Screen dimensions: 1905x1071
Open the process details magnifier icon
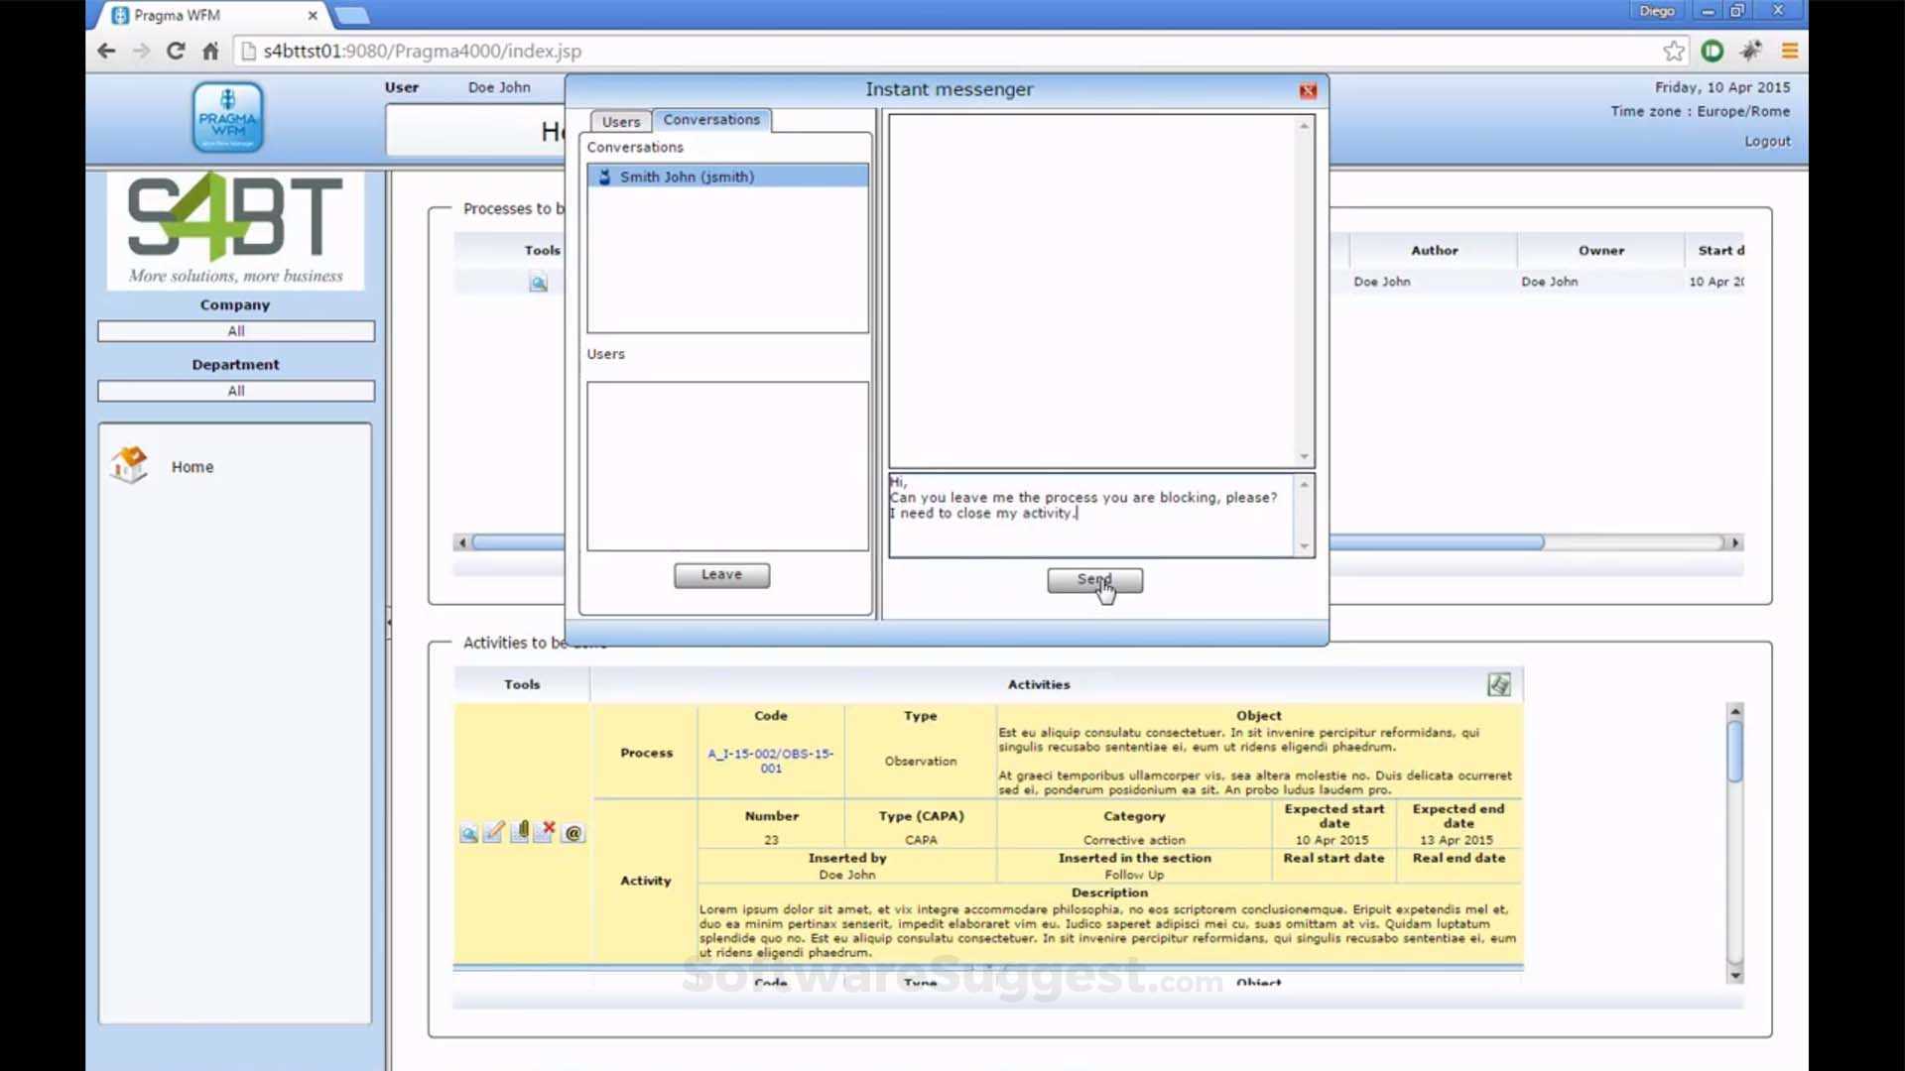(x=538, y=284)
